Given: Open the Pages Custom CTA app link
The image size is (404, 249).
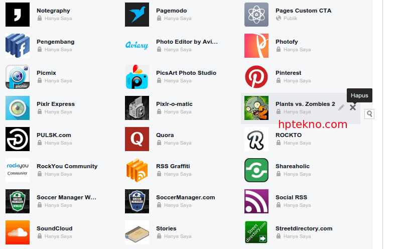Looking at the screenshot, I should (303, 11).
